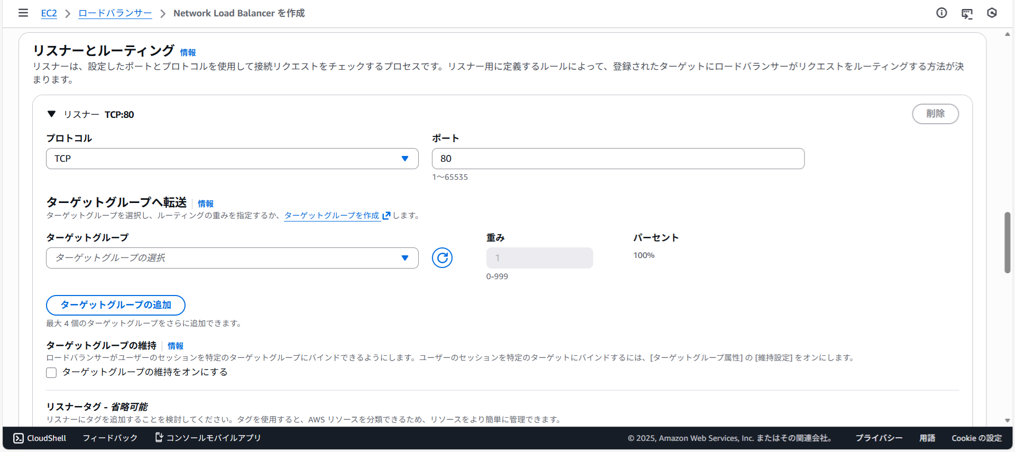Image resolution: width=1015 pixels, height=452 pixels.
Task: Collapse the リスナー TCP:80 section
Action: click(x=51, y=114)
